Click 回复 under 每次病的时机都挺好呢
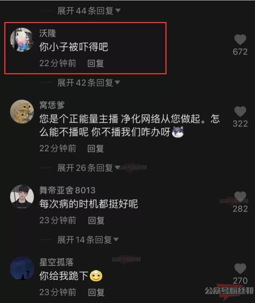The width and height of the screenshot is (255, 303). coord(96,220)
